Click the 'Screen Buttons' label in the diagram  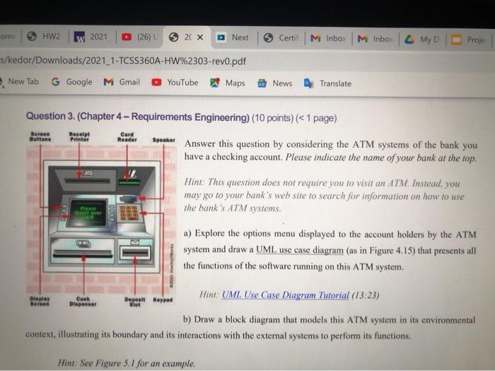40,136
